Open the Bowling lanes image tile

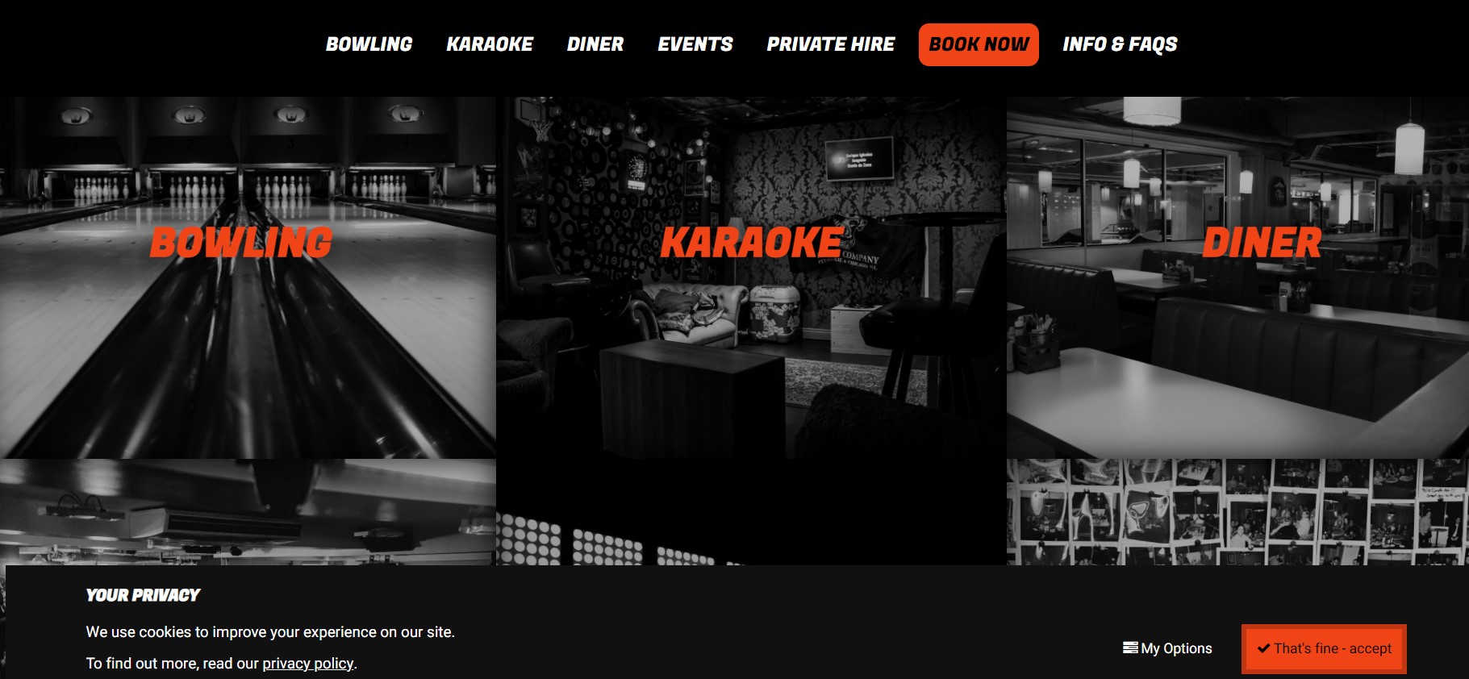click(x=248, y=277)
